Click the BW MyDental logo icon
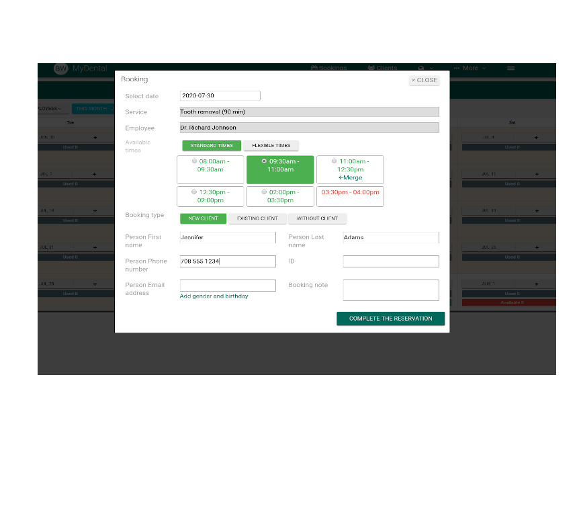This screenshot has width=579, height=508. (61, 69)
